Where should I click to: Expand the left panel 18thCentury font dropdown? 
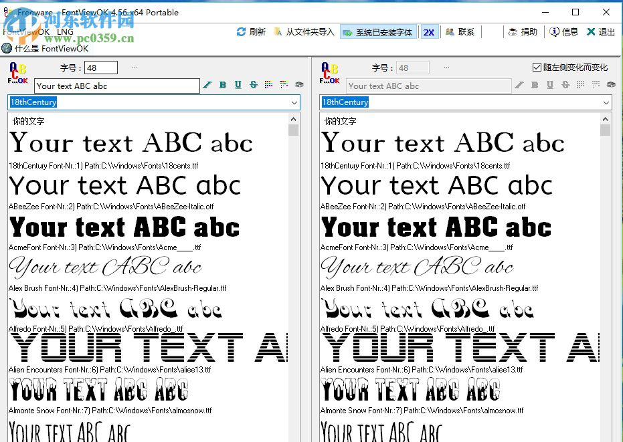pyautogui.click(x=294, y=102)
